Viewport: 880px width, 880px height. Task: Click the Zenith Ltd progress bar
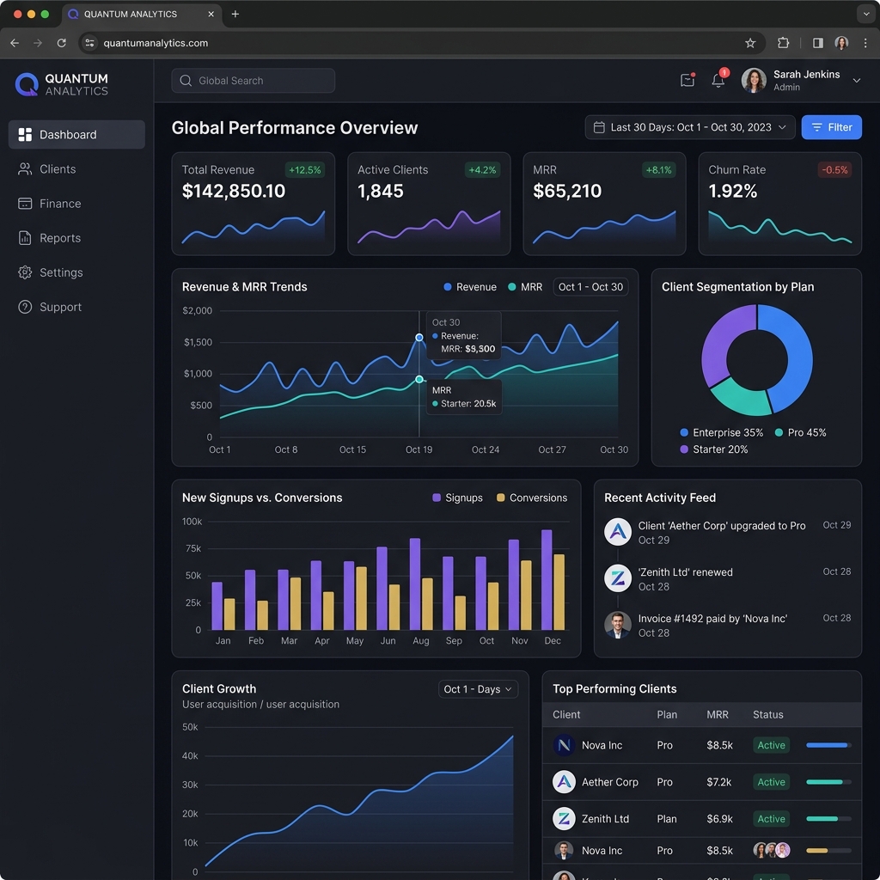pos(829,819)
